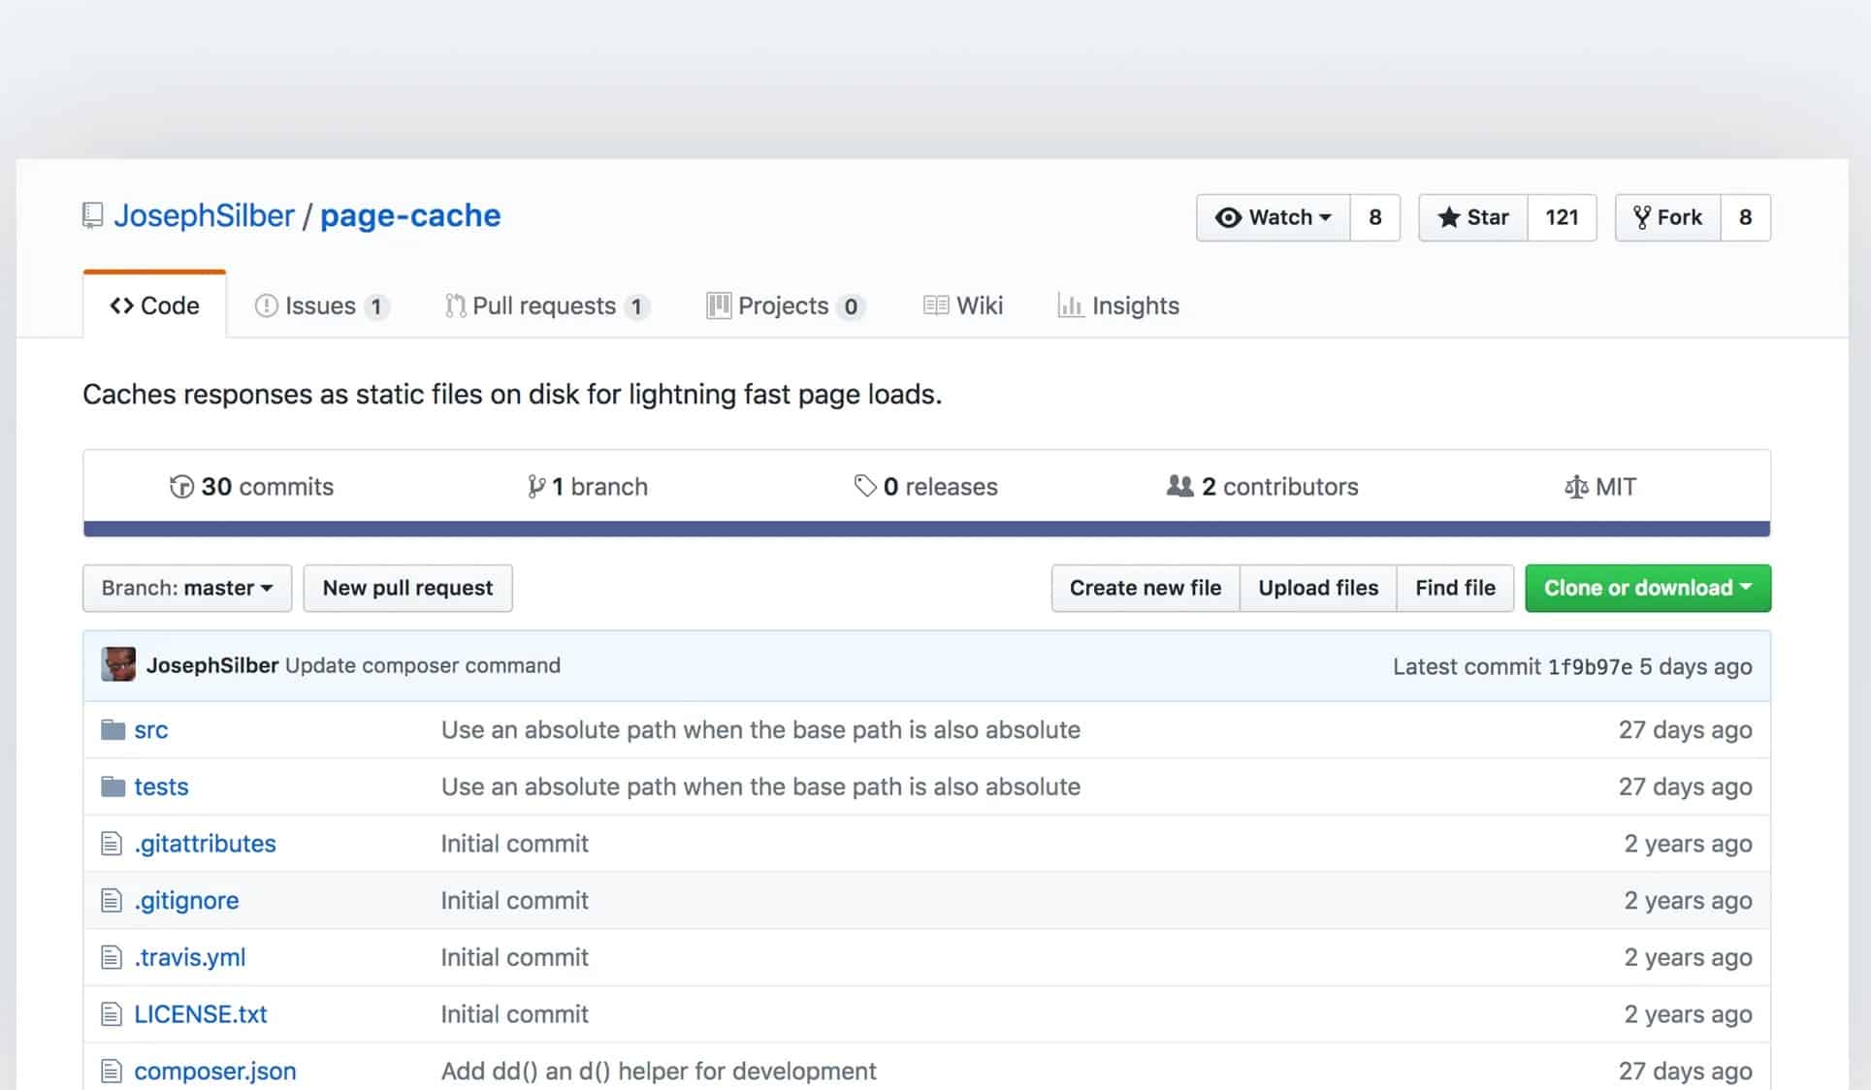Click the branch icon next to 1 branch
Image resolution: width=1871 pixels, height=1090 pixels.
[535, 486]
